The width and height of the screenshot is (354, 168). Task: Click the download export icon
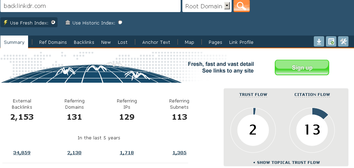pyautogui.click(x=319, y=41)
